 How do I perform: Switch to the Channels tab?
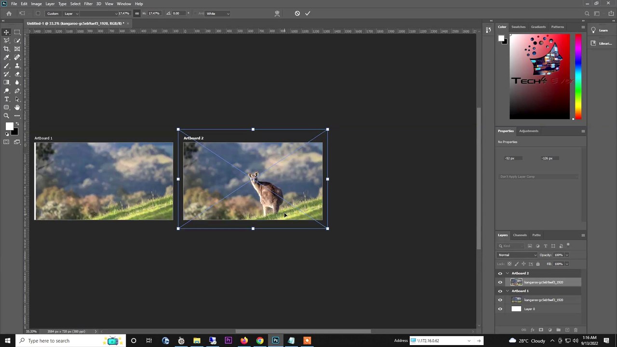(520, 235)
